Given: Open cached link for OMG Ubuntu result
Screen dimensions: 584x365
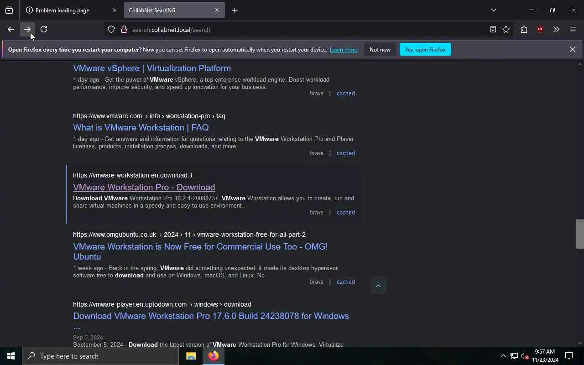Looking at the screenshot, I should [346, 282].
